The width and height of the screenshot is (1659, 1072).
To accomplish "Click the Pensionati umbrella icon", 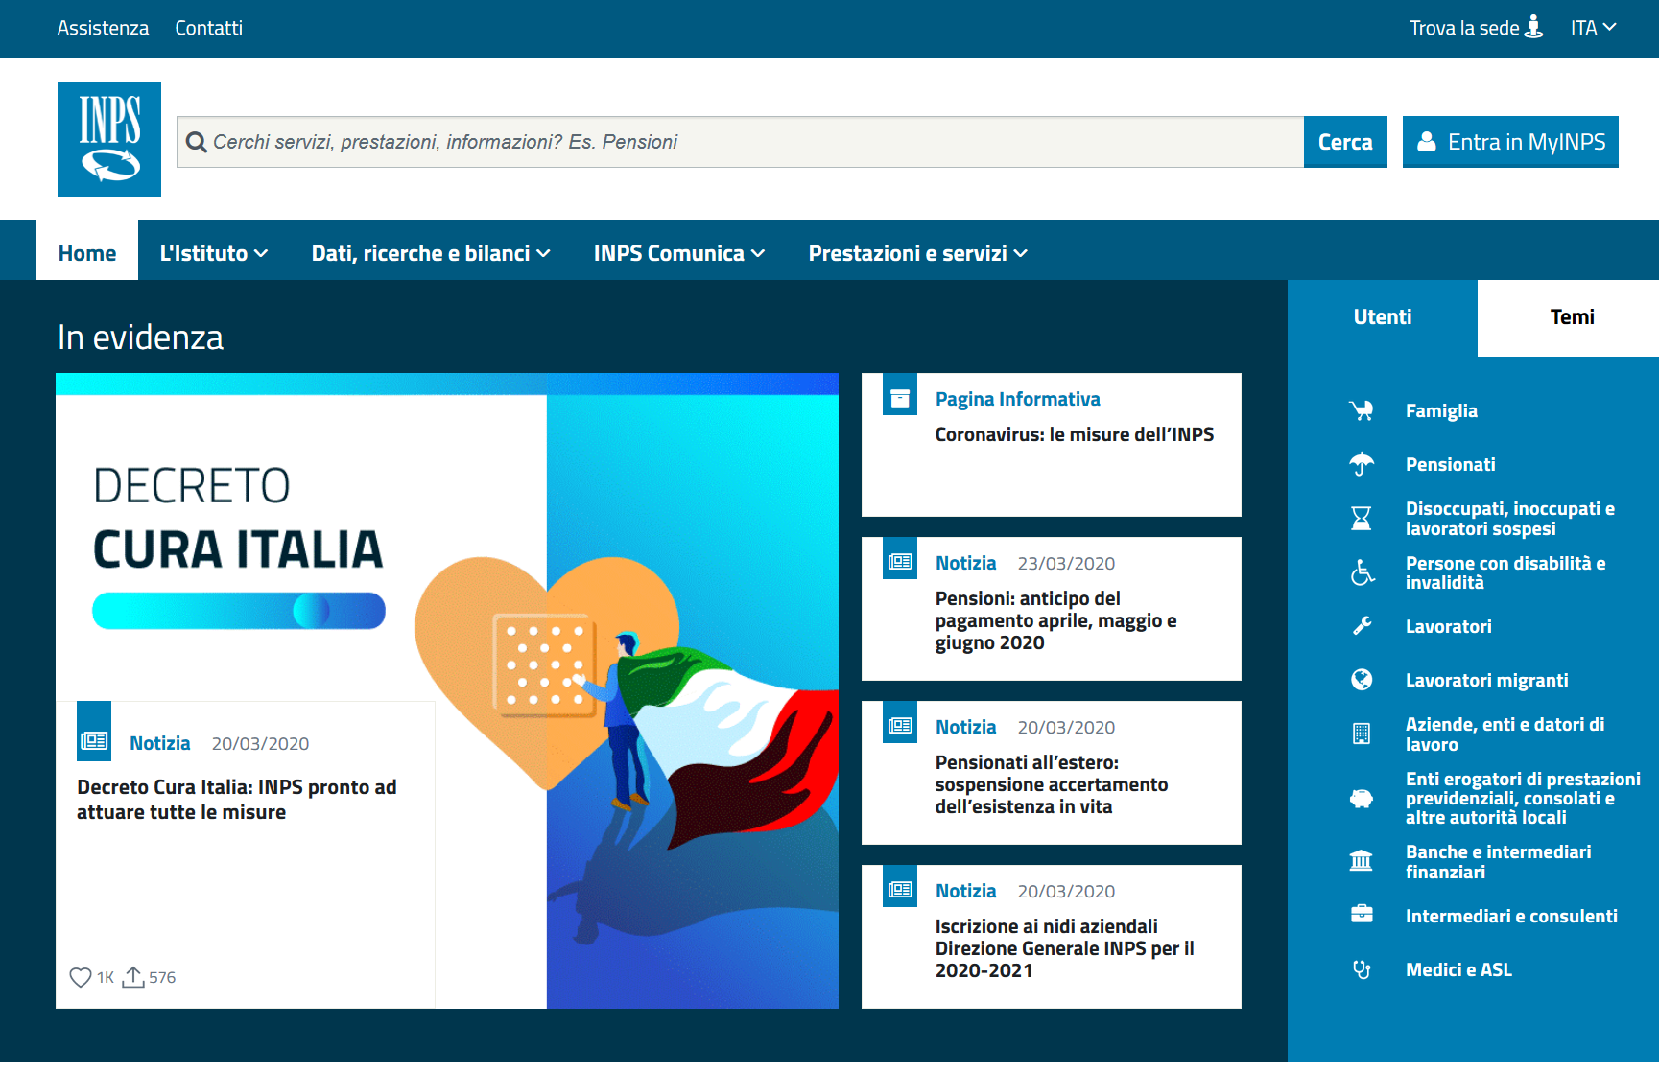I will point(1362,464).
